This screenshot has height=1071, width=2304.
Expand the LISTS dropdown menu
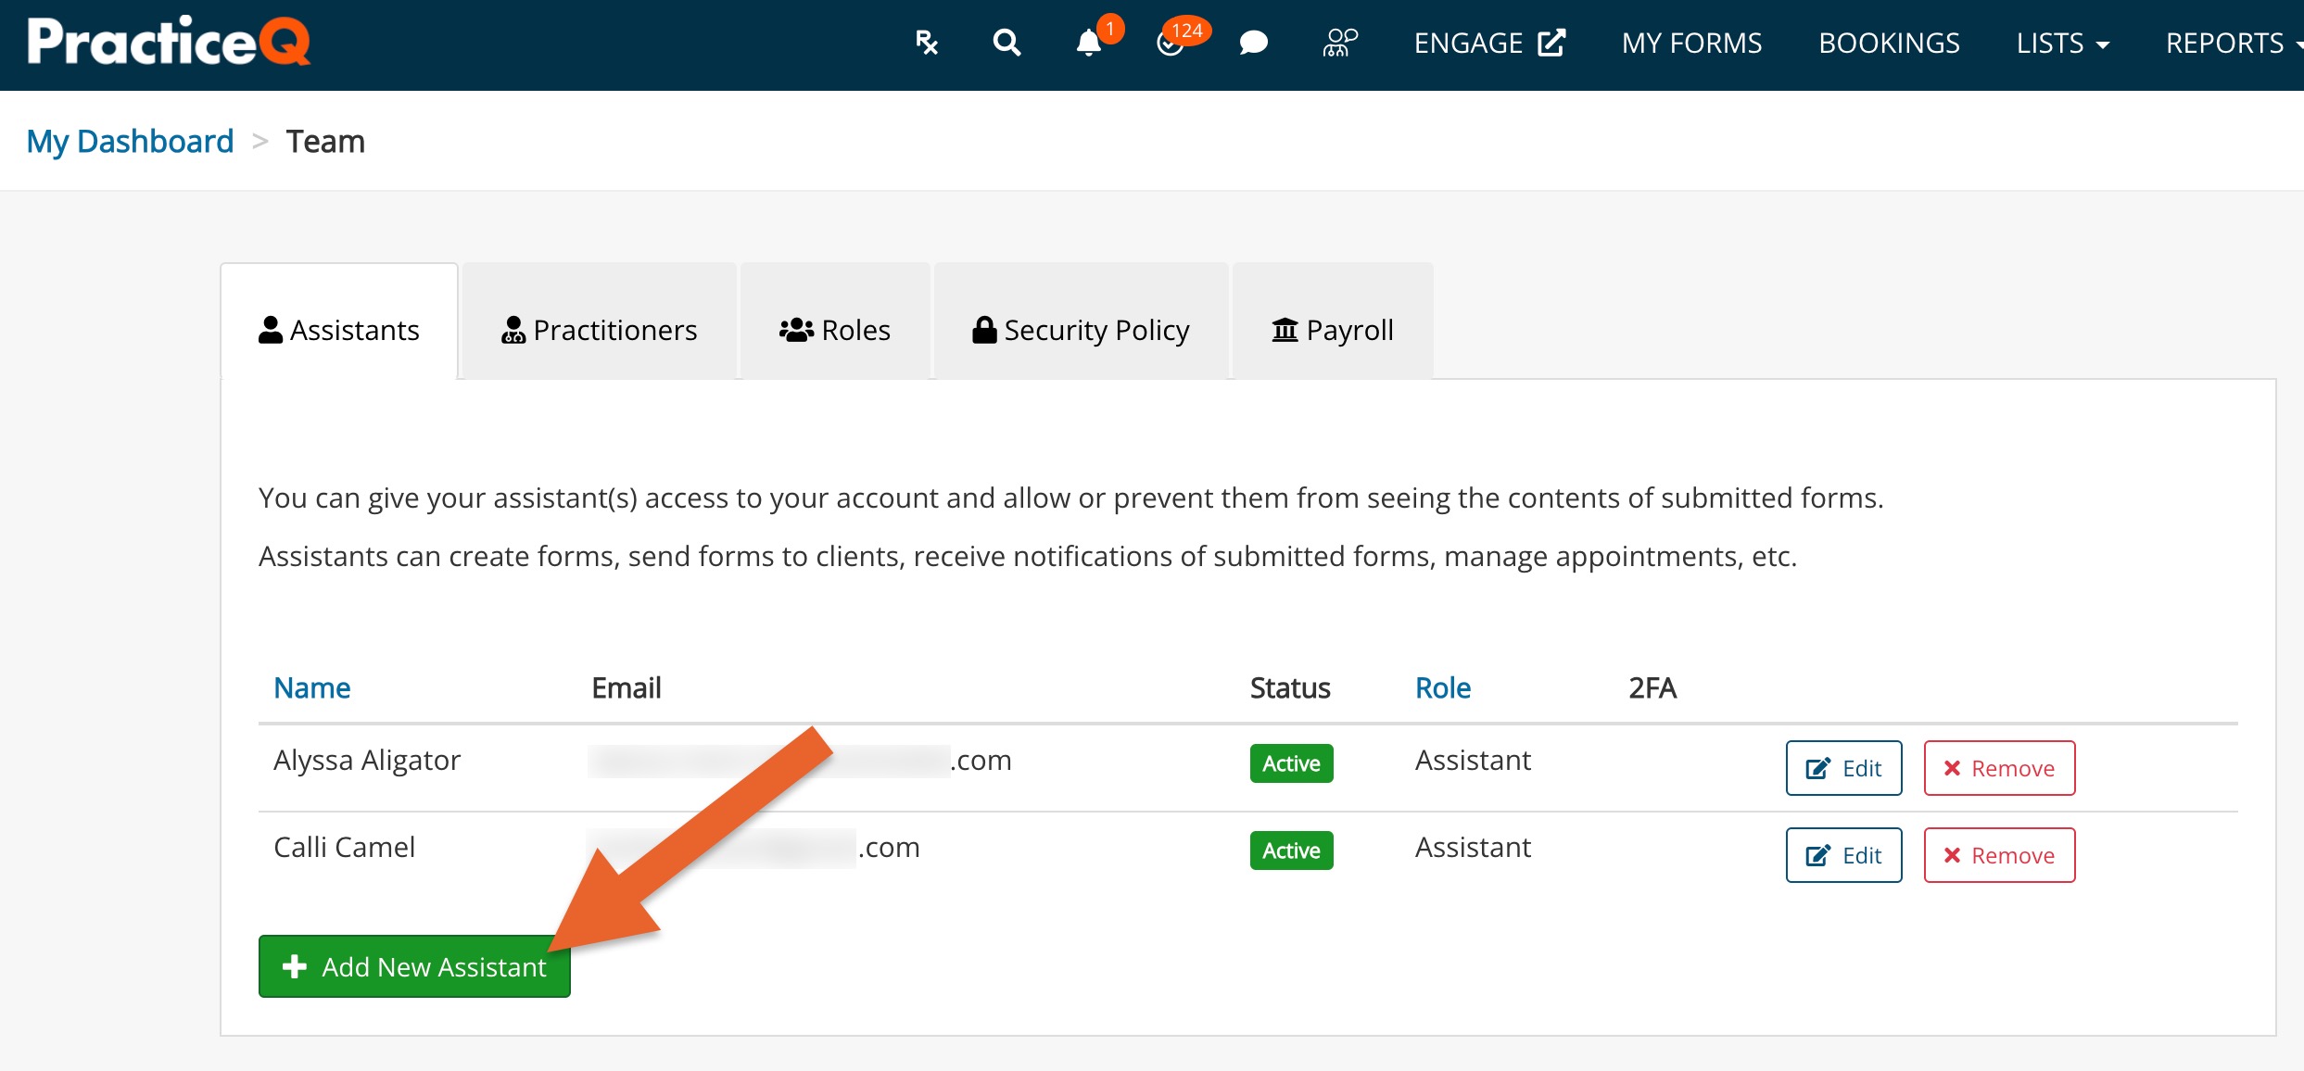pyautogui.click(x=2062, y=43)
